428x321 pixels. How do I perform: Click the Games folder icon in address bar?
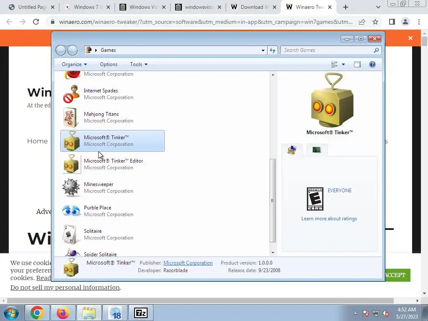[89, 50]
